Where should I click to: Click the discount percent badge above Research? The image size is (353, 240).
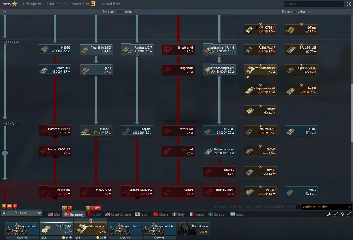pyautogui.click(x=15, y=206)
